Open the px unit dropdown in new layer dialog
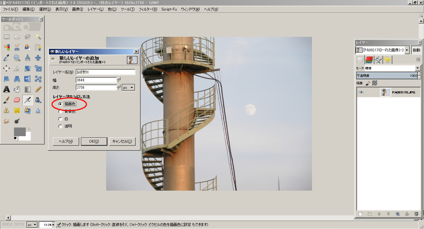 (x=129, y=88)
